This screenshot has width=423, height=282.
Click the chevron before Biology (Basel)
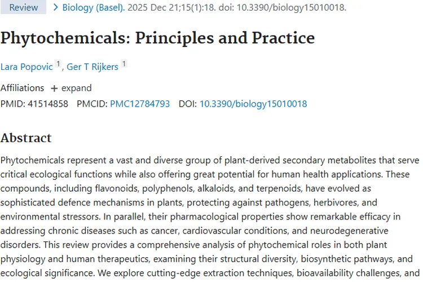tap(55, 7)
